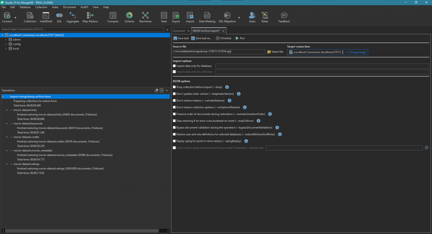
Task: Run the BSON import task
Action: coord(240,38)
